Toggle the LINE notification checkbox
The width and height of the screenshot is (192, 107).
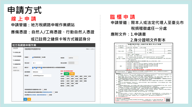pyautogui.click(x=42, y=68)
